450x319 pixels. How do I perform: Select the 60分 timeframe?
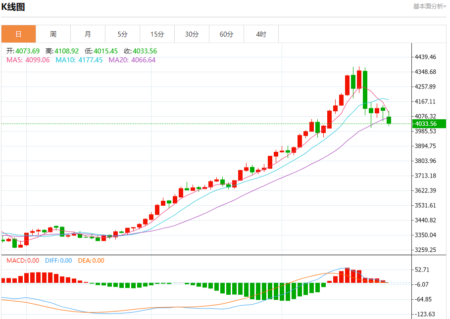(226, 34)
